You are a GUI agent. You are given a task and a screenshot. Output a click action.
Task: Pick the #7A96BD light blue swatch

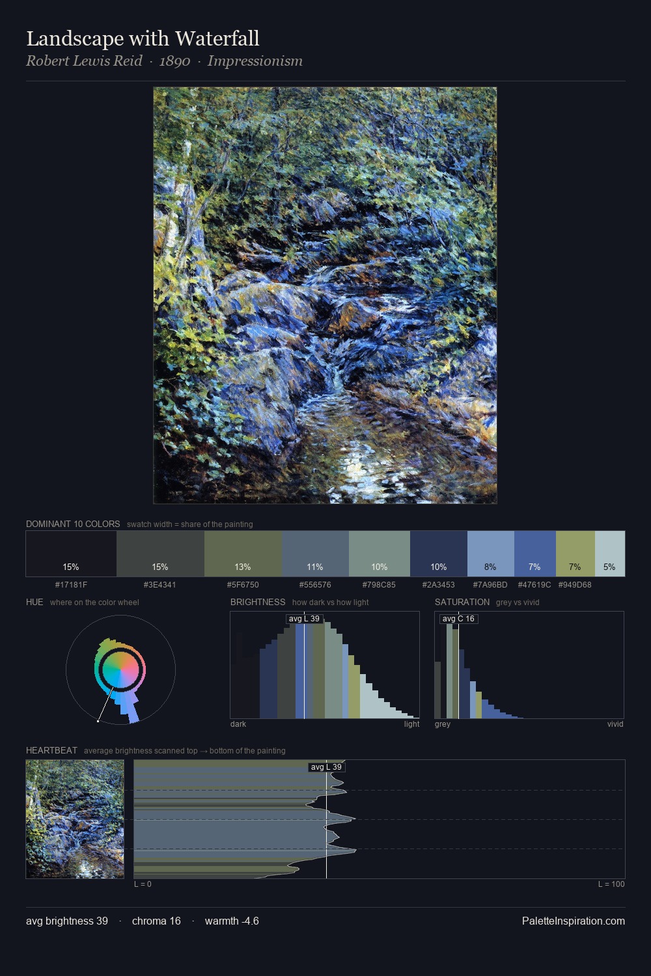tap(491, 554)
